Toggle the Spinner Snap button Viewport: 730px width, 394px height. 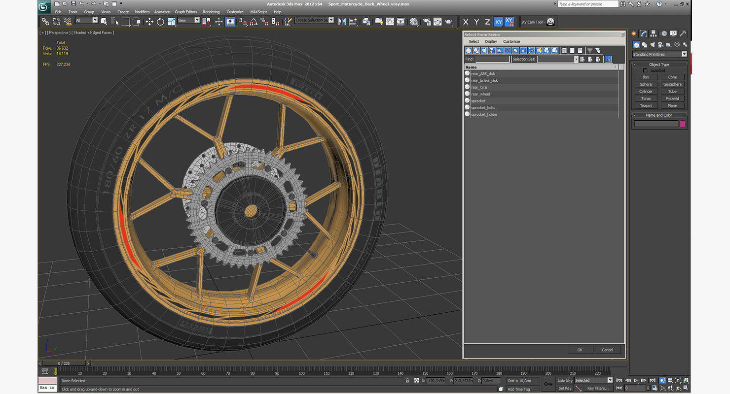tap(275, 22)
